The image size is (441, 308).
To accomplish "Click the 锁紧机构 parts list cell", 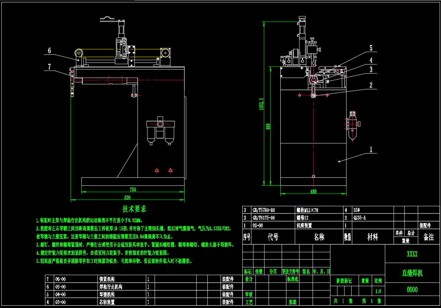I will pos(107,279).
